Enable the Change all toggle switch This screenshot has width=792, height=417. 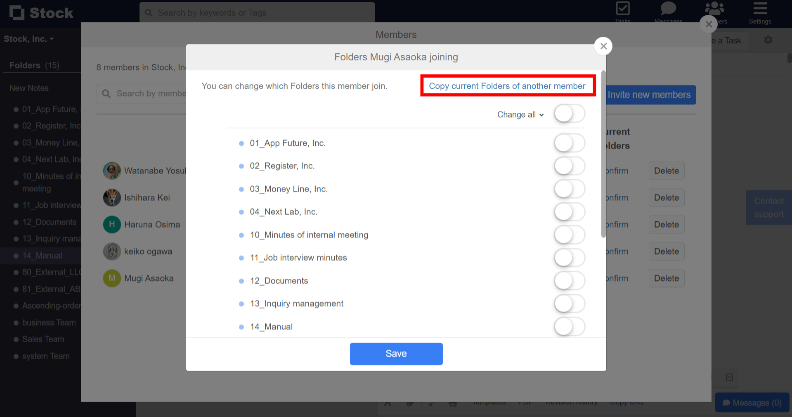pos(569,114)
